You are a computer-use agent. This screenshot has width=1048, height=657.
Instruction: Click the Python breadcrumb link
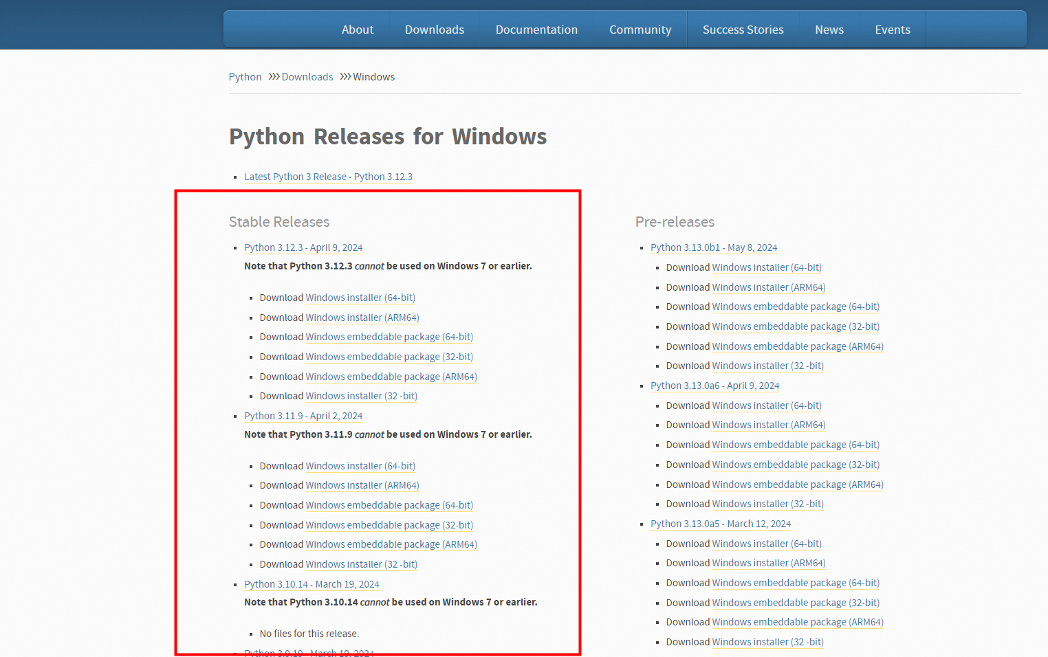(245, 77)
